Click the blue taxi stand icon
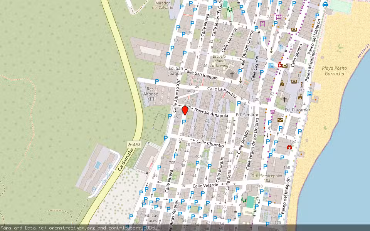 [x=325, y=4]
